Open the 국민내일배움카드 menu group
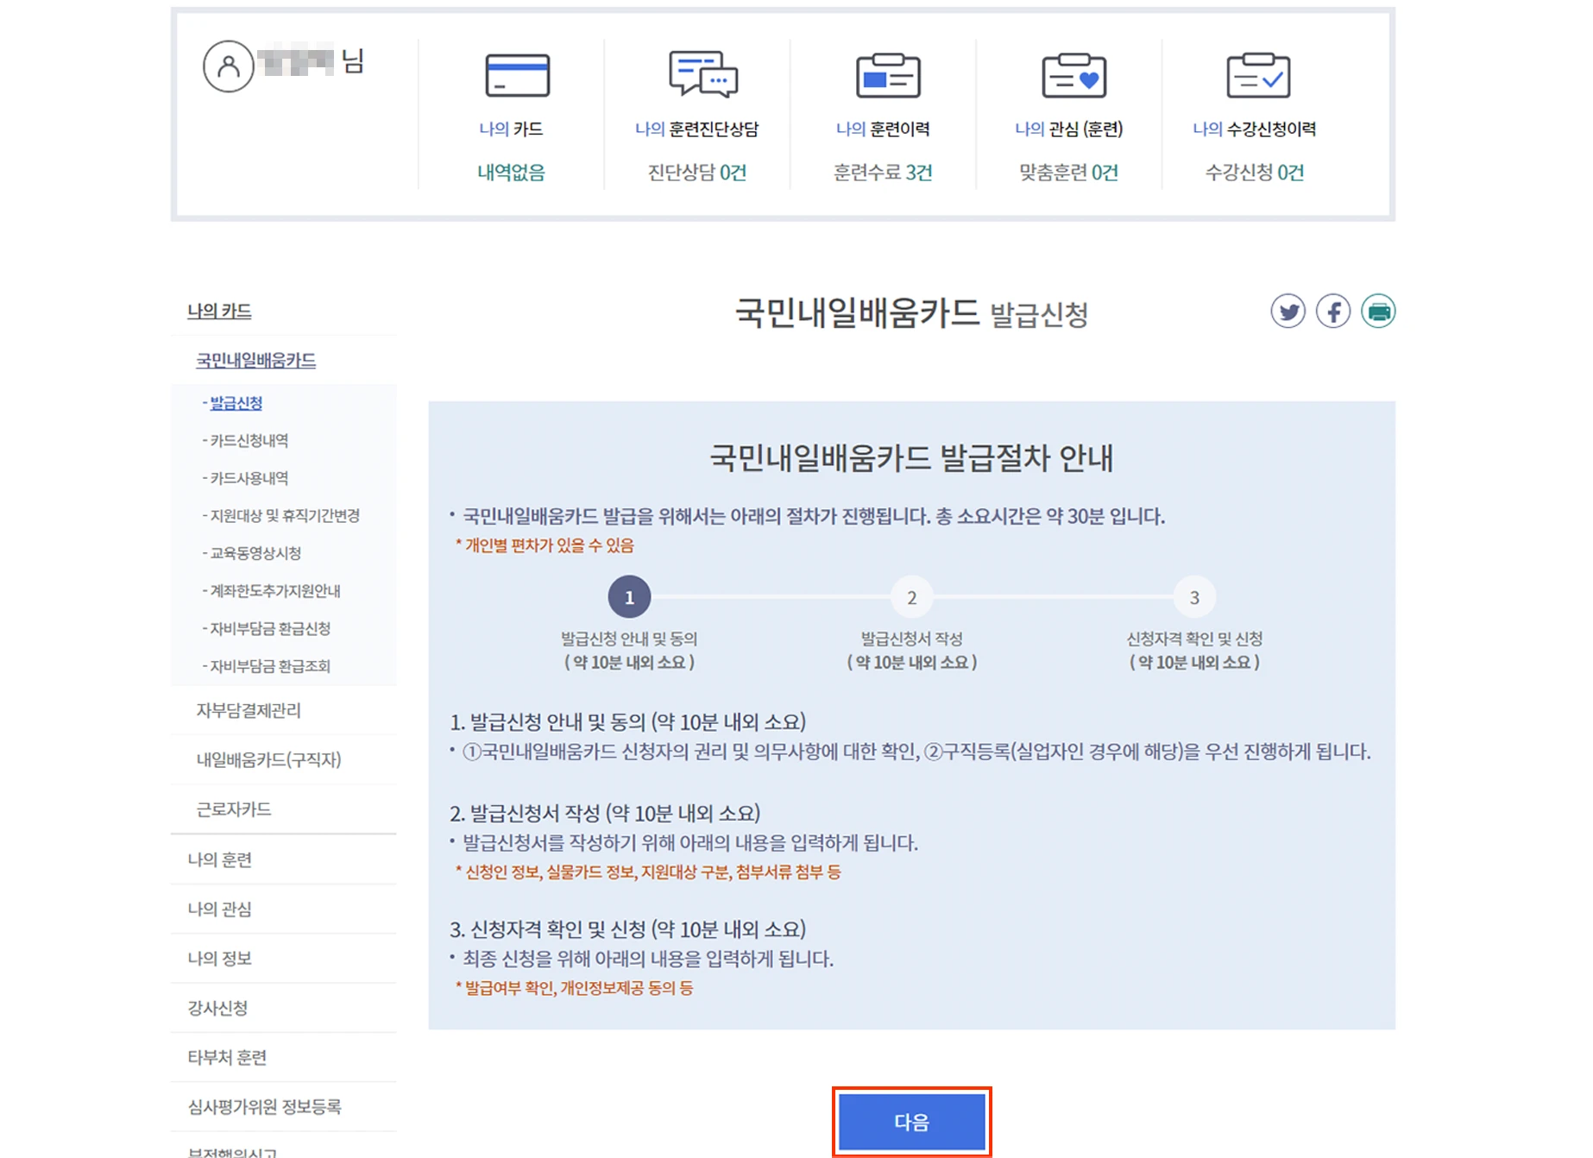Viewport: 1593px width, 1158px height. pyautogui.click(x=255, y=360)
